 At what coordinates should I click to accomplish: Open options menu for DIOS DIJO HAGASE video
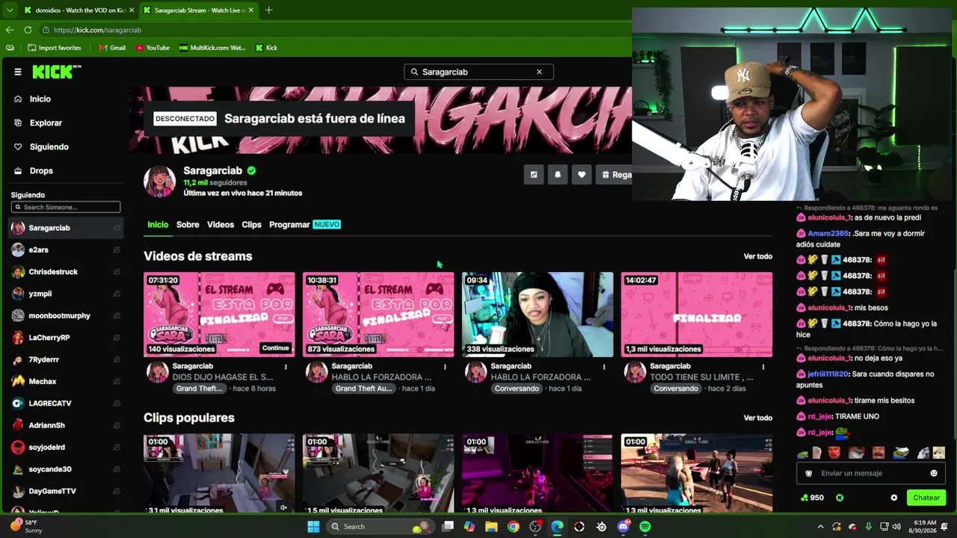click(x=286, y=367)
